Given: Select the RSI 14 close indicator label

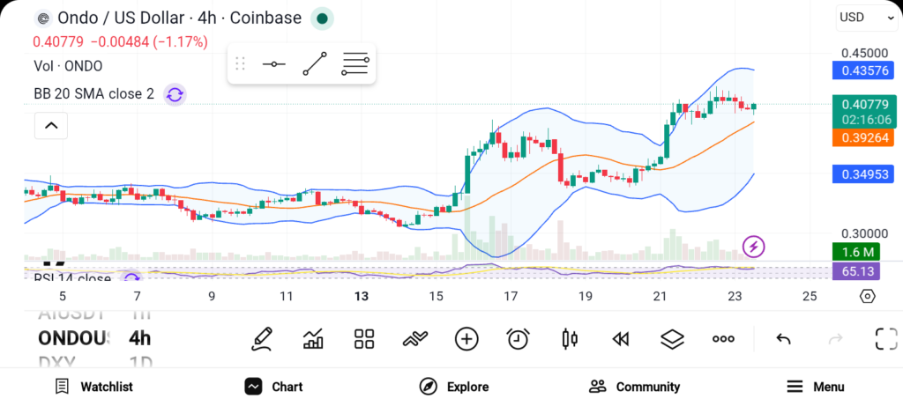Looking at the screenshot, I should pos(72,278).
